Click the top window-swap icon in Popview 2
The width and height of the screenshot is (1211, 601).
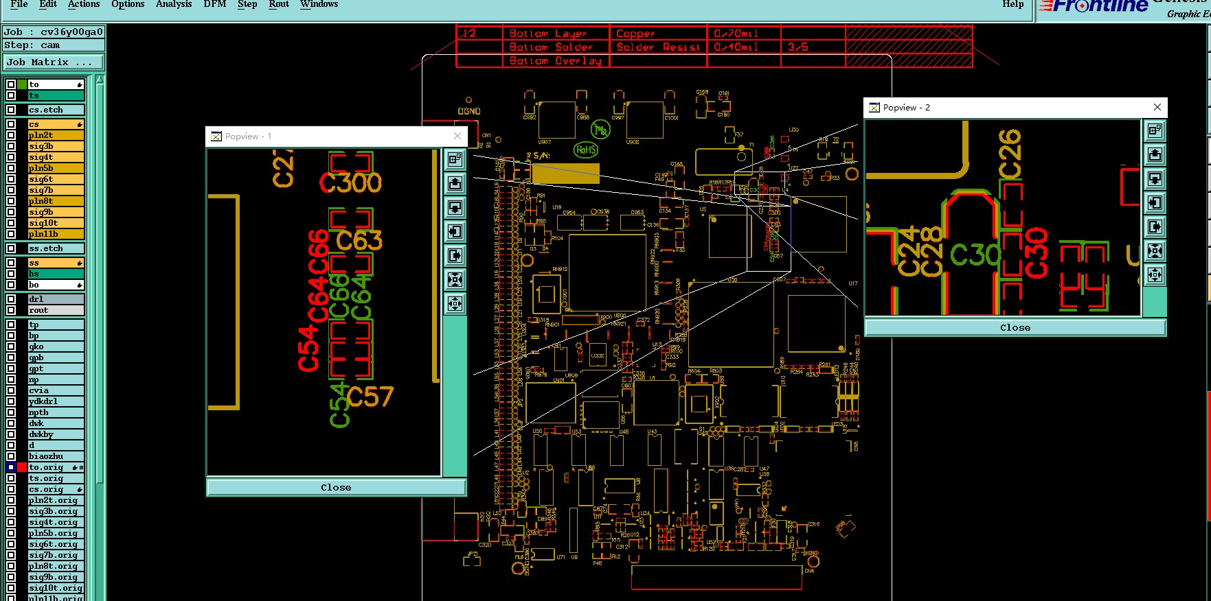[x=1155, y=130]
